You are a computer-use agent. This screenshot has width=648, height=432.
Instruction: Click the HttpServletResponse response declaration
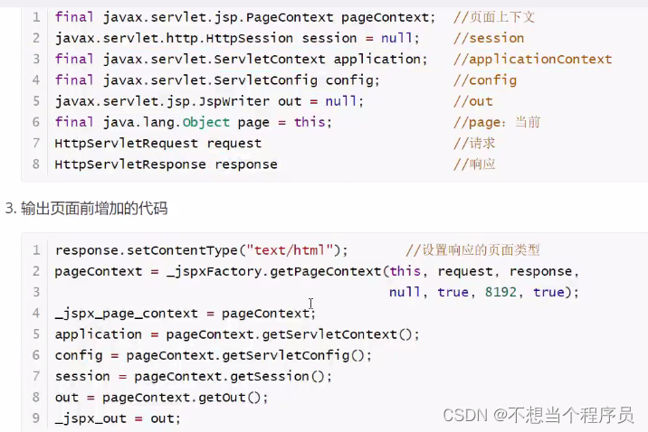click(166, 164)
